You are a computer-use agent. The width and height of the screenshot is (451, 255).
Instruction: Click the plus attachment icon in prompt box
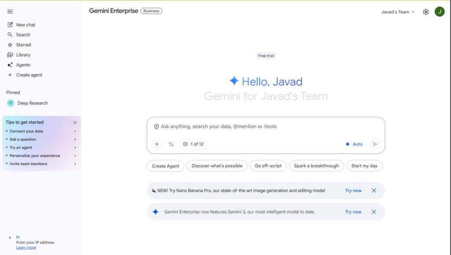point(156,144)
